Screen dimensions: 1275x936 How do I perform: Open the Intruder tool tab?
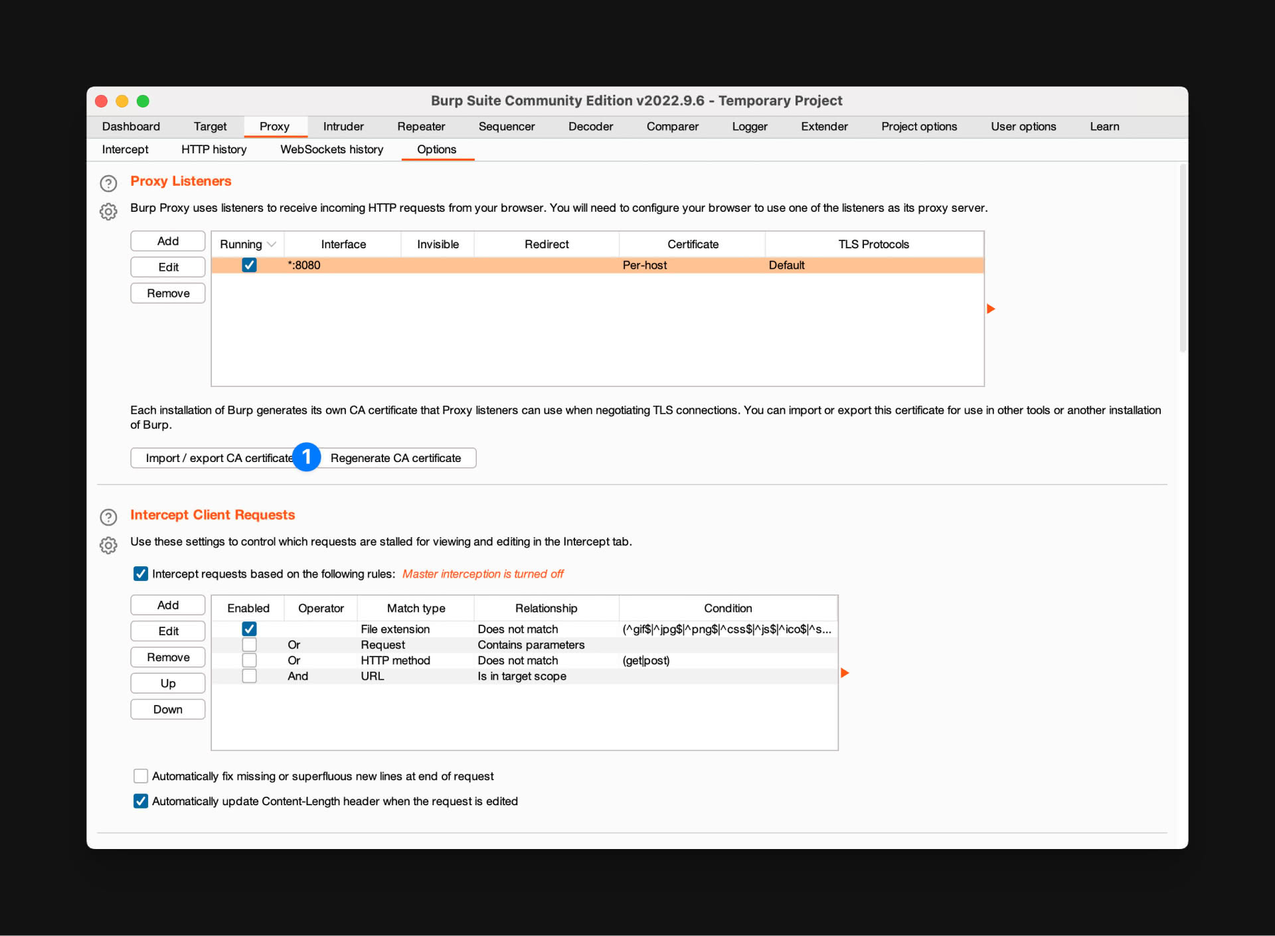pos(343,125)
